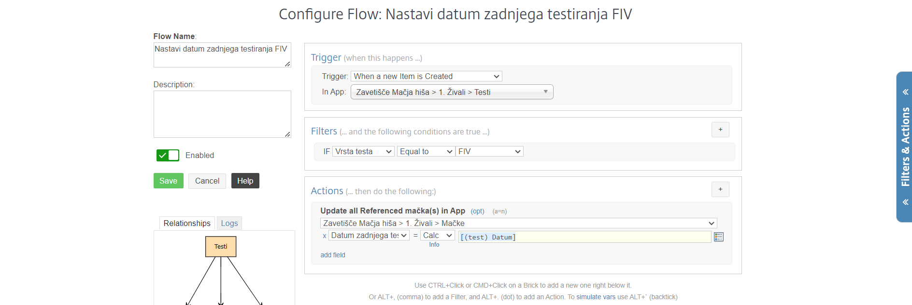Viewport: 912px width, 305px height.
Task: Click the Testi node in relationships diagram
Action: click(x=220, y=246)
